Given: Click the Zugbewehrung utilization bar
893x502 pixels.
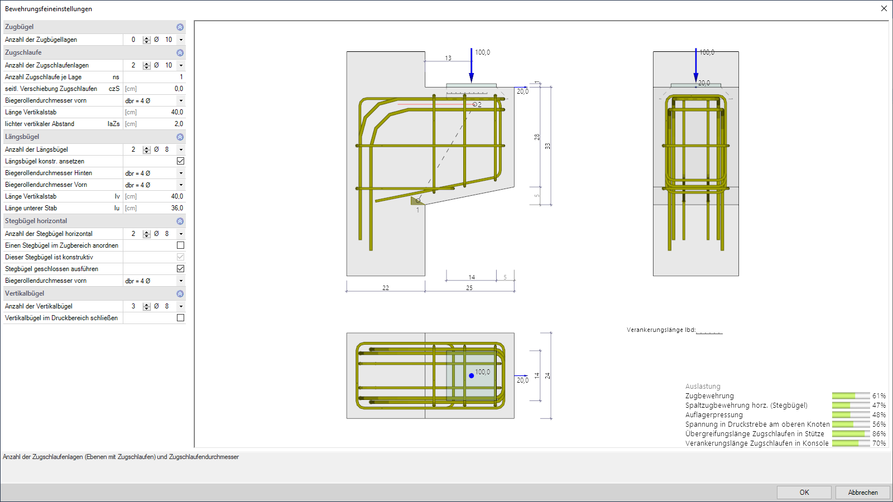Looking at the screenshot, I should pyautogui.click(x=851, y=396).
